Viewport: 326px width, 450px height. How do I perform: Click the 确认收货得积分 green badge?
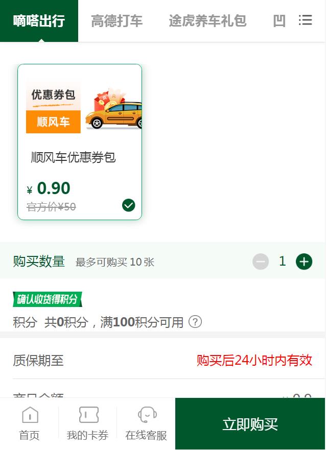tap(48, 299)
